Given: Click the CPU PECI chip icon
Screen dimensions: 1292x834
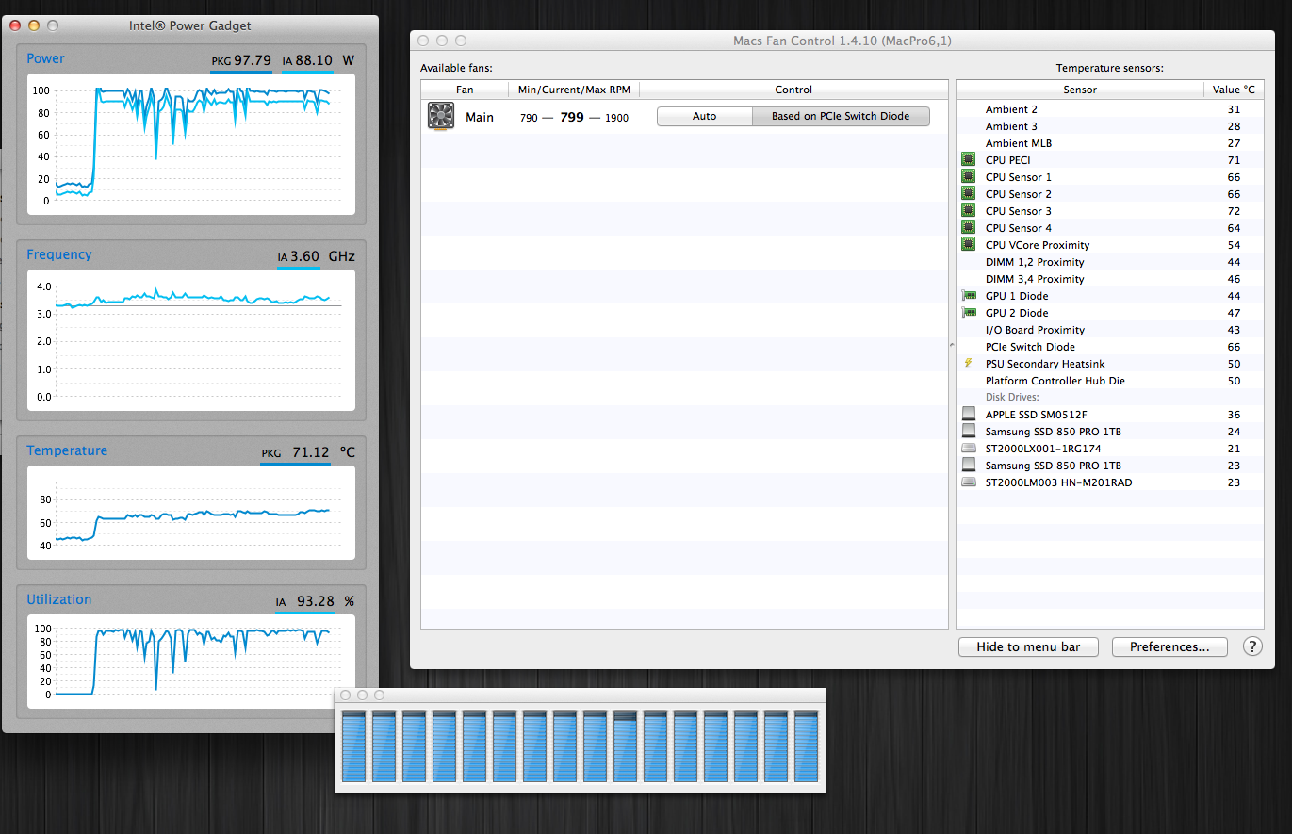Looking at the screenshot, I should pyautogui.click(x=968, y=160).
